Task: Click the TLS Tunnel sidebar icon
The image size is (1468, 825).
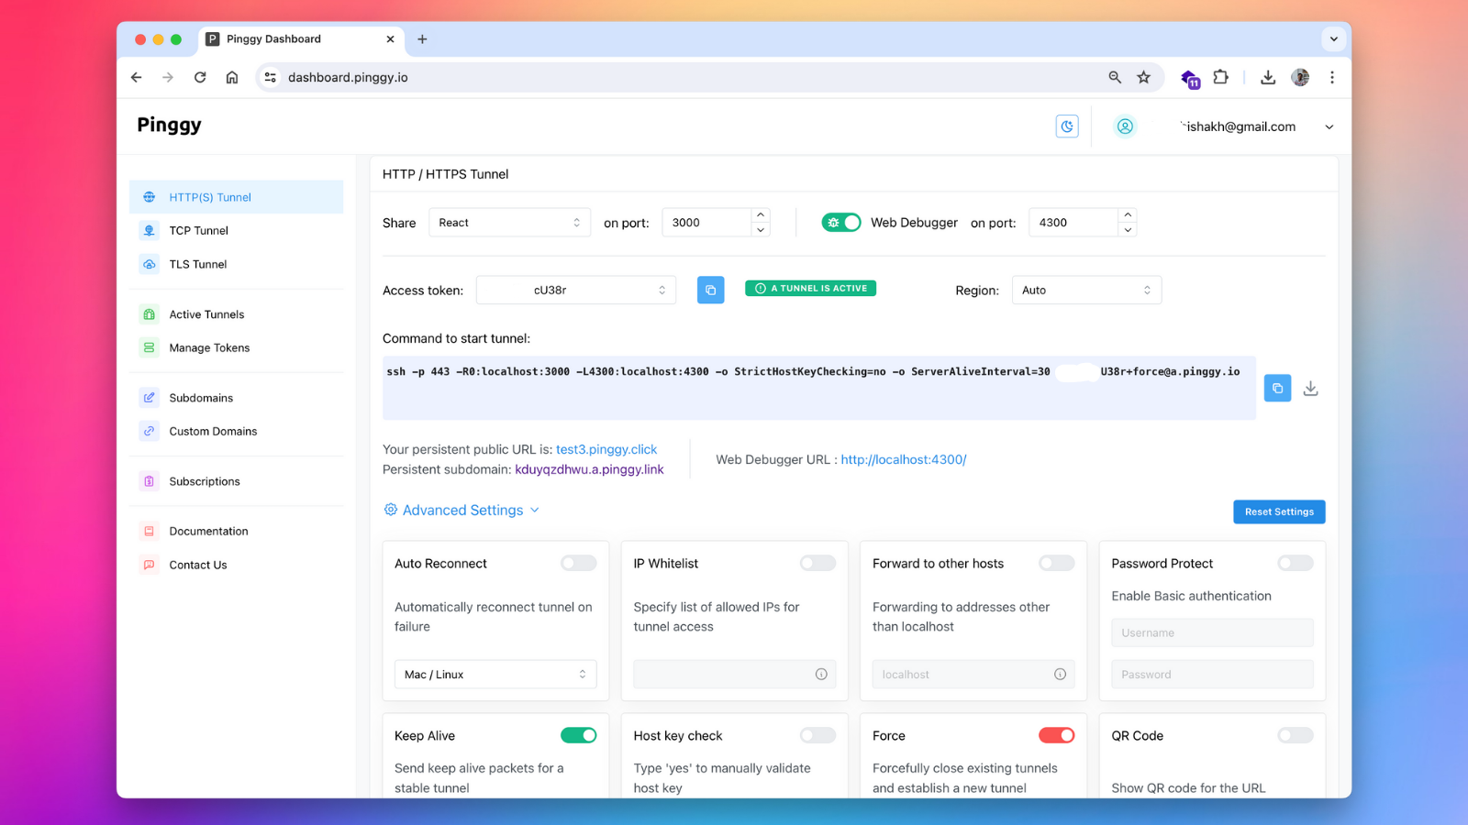Action: pos(149,264)
